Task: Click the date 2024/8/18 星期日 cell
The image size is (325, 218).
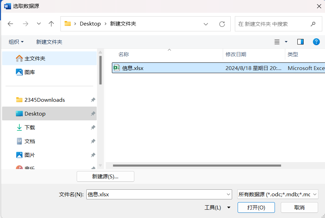Action: 253,68
